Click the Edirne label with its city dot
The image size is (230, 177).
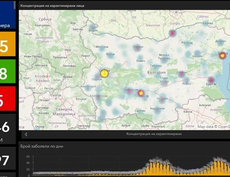[188, 111]
